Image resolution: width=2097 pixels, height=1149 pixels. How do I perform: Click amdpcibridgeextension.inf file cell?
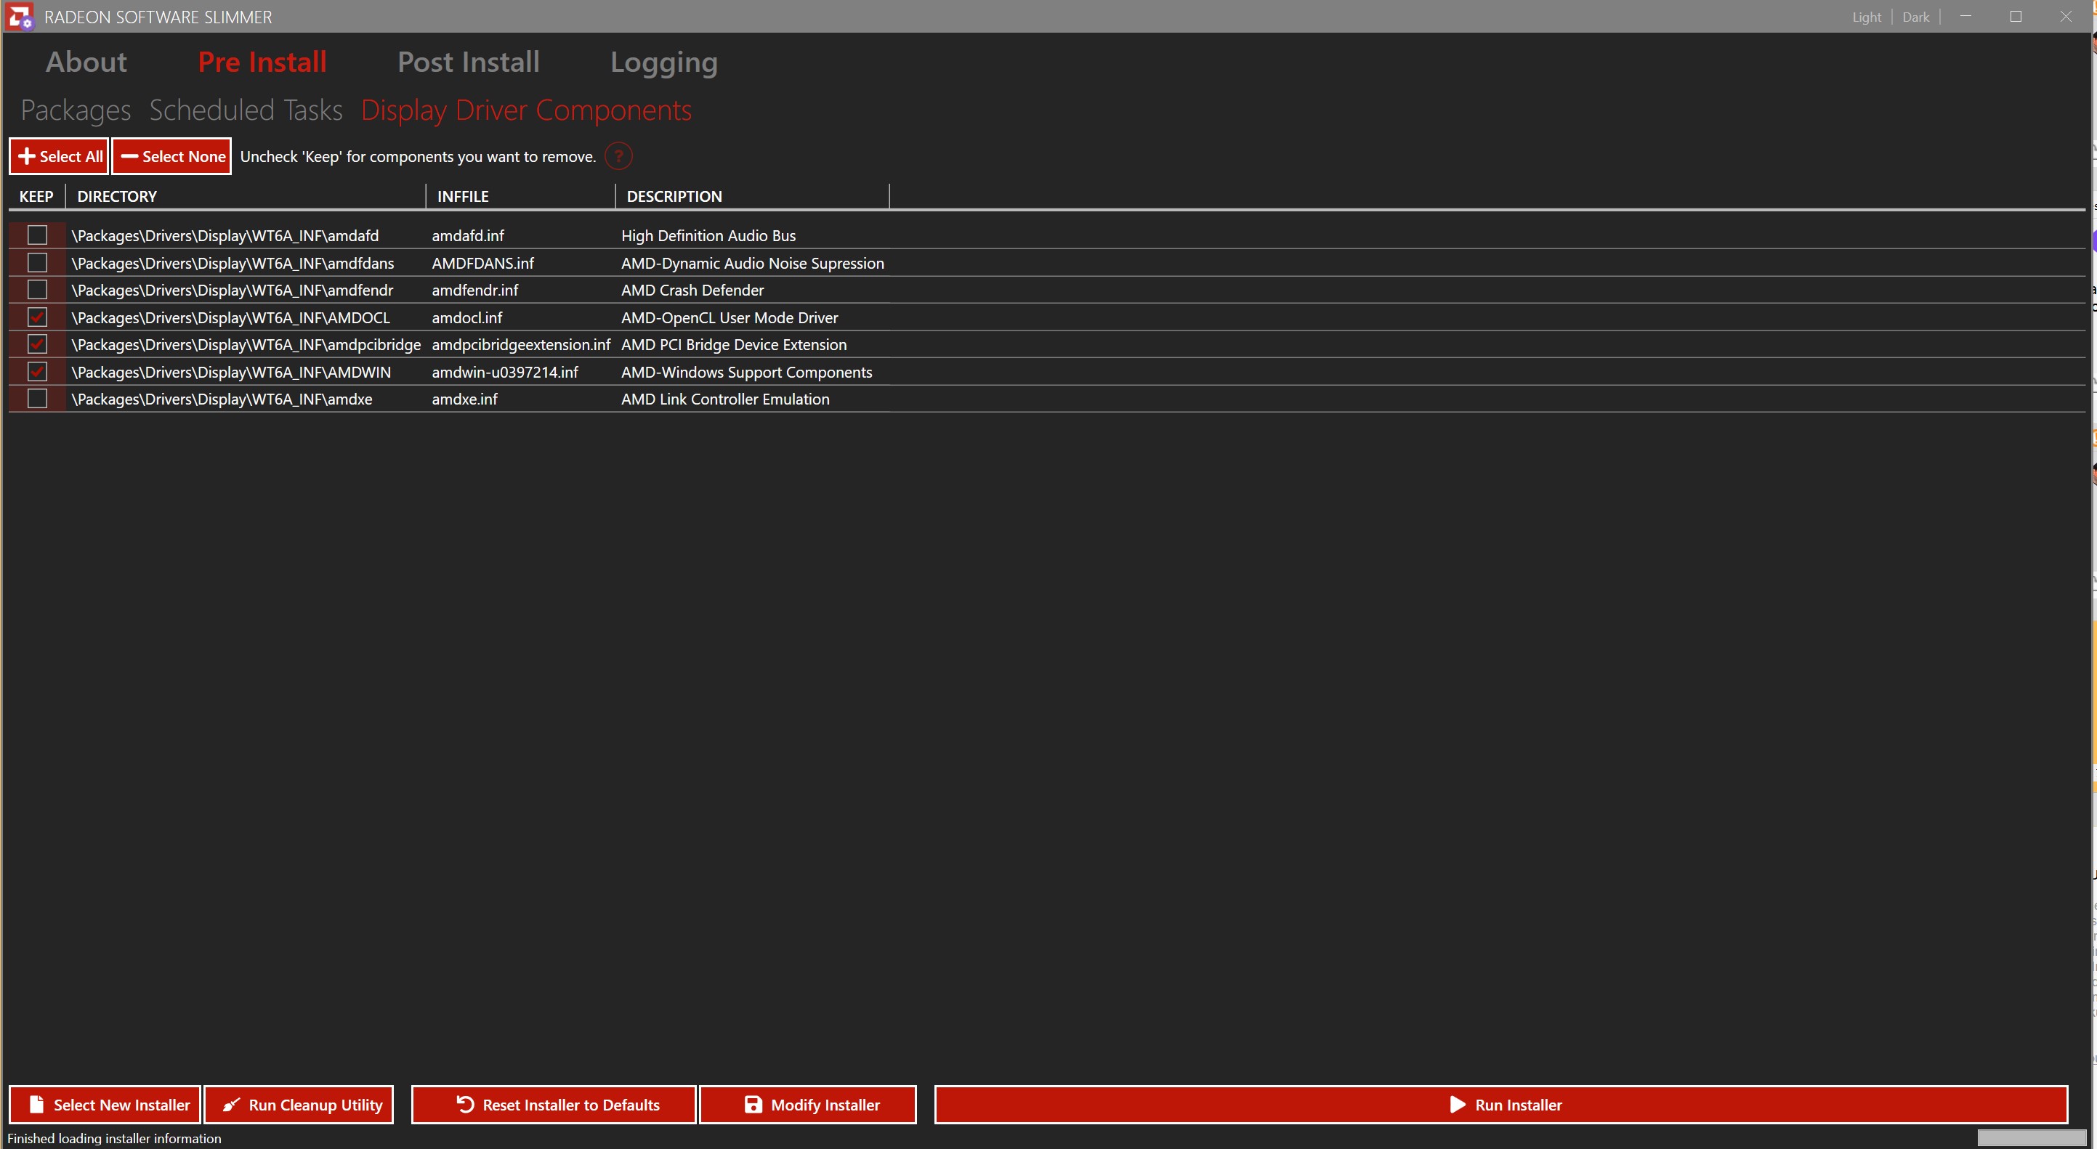pos(521,344)
